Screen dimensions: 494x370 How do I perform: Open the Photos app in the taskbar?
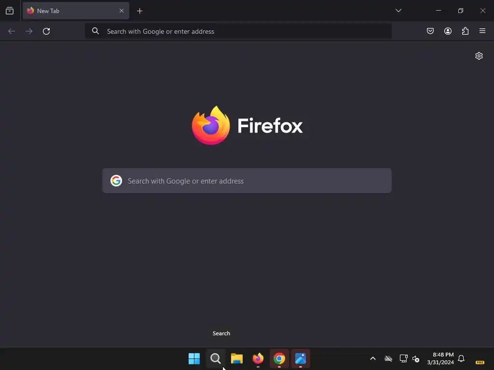301,358
